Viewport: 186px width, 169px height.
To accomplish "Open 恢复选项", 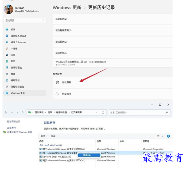I will (113, 94).
